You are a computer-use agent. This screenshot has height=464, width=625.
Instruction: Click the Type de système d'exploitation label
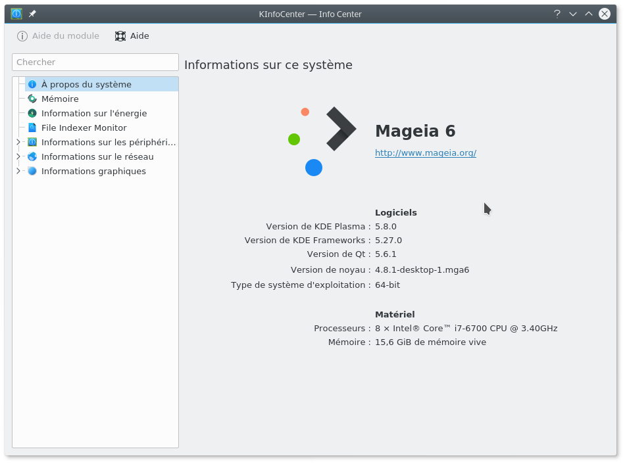[x=301, y=285]
